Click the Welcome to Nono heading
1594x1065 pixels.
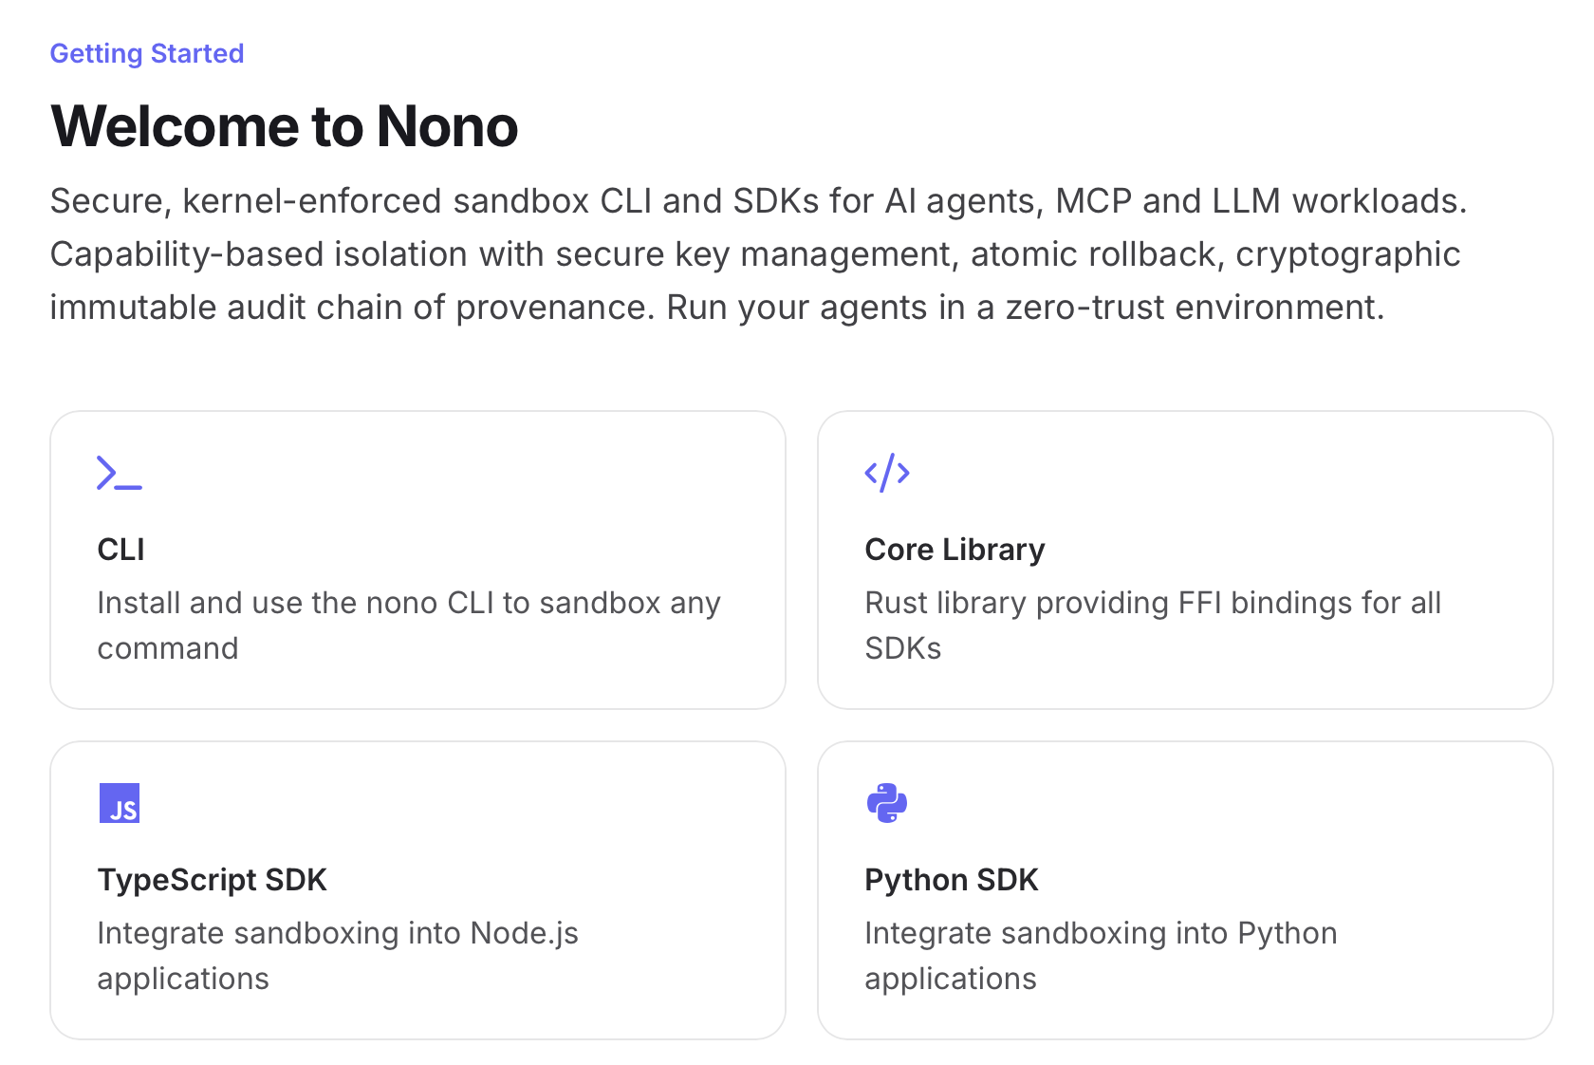click(x=285, y=126)
